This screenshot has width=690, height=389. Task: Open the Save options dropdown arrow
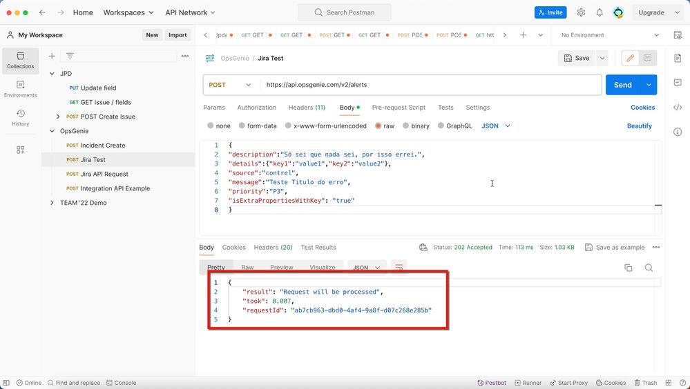click(x=602, y=58)
